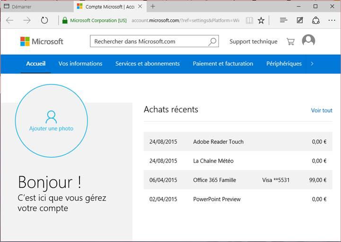The image size is (341, 242).
Task: Click the Bonjour ! greeting text
Action: pyautogui.click(x=50, y=183)
